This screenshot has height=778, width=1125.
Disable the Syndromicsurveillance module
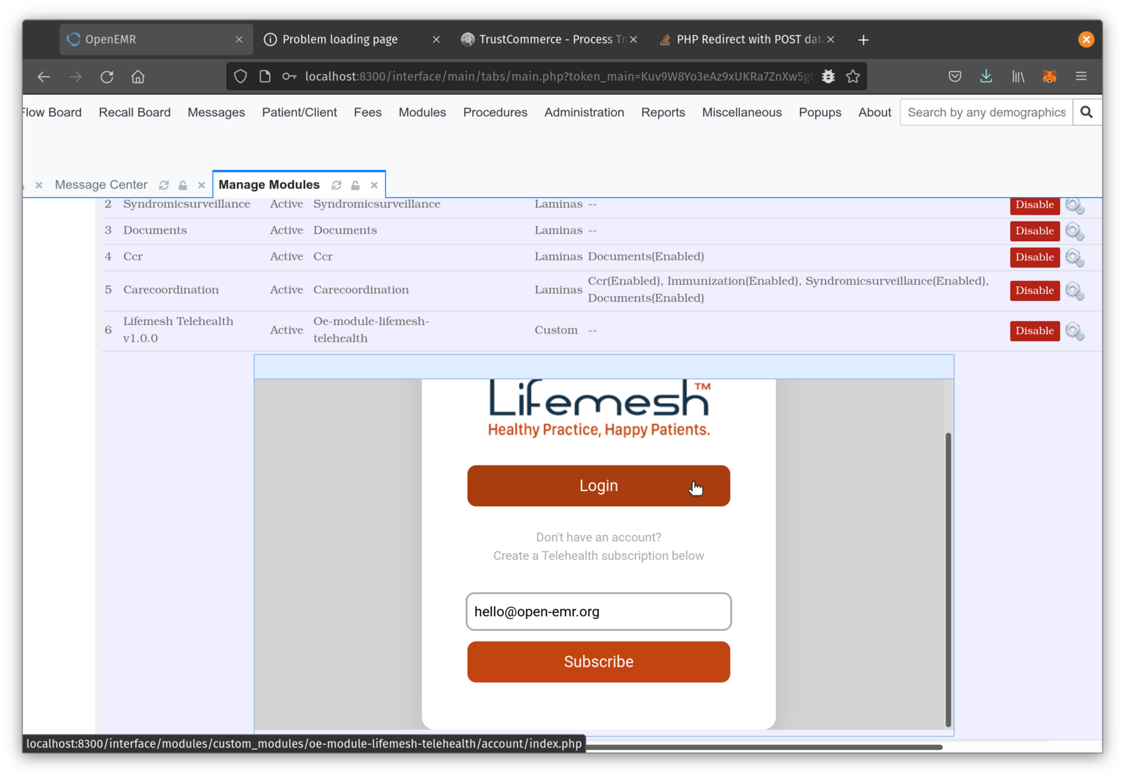tap(1034, 205)
